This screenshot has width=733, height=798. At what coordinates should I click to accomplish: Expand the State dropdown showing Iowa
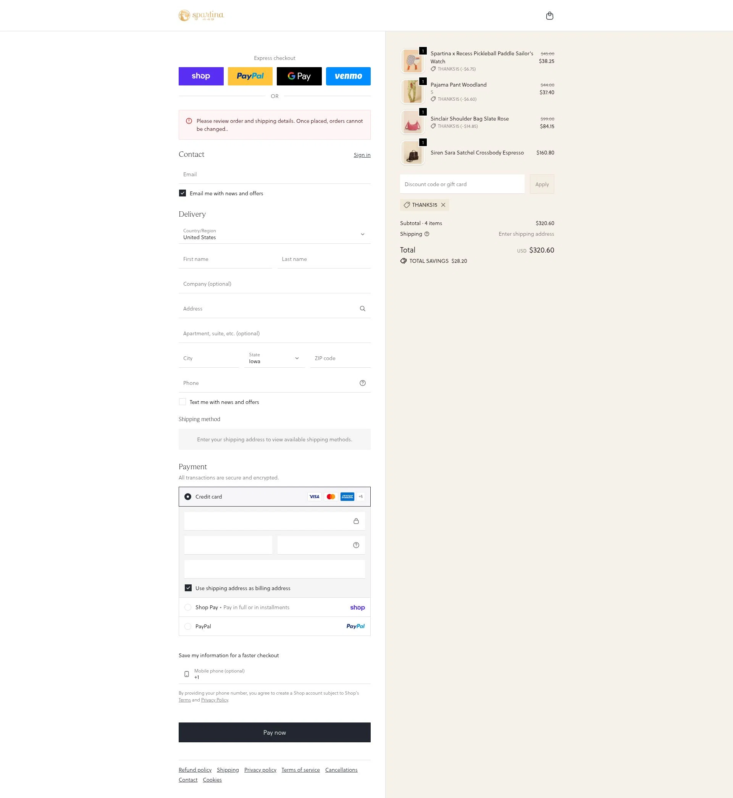[x=274, y=358]
